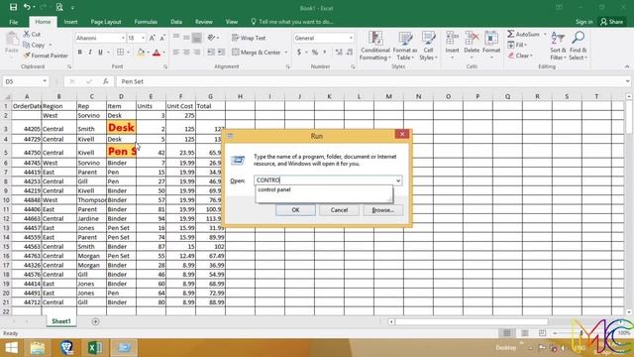Click the Copy icon
Viewport: 634px width, 357px height.
[x=27, y=45]
